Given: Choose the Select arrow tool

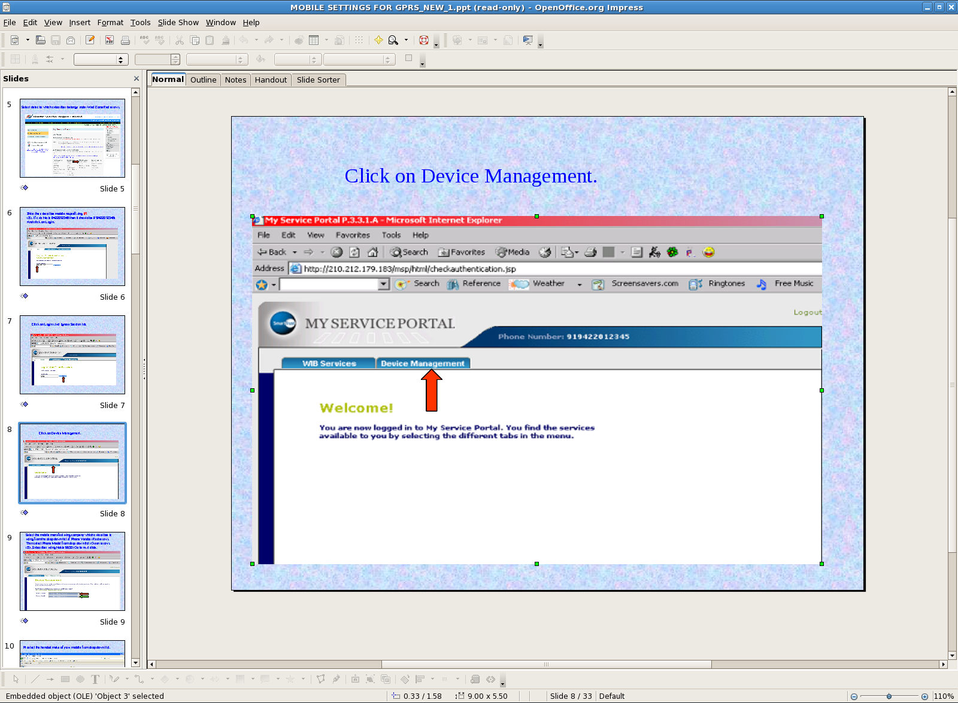Looking at the screenshot, I should pos(16,679).
